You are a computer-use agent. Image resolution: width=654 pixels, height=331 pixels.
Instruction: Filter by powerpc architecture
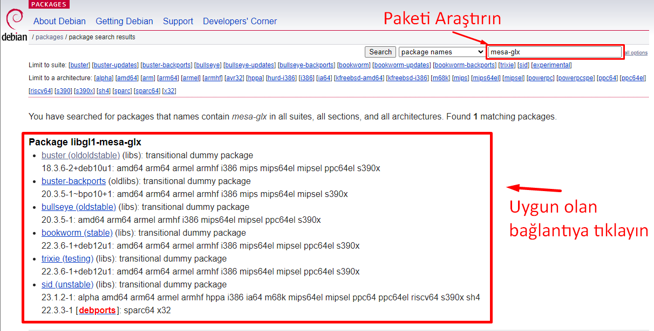point(541,78)
